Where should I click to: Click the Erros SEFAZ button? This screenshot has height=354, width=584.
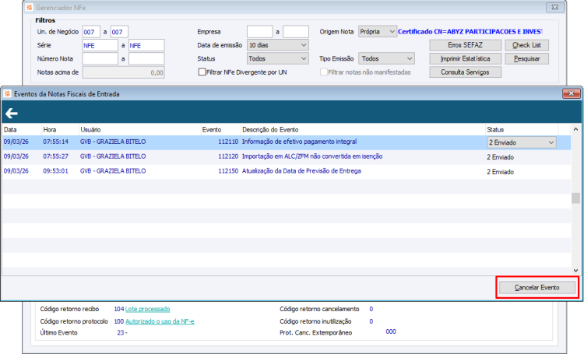pos(465,45)
